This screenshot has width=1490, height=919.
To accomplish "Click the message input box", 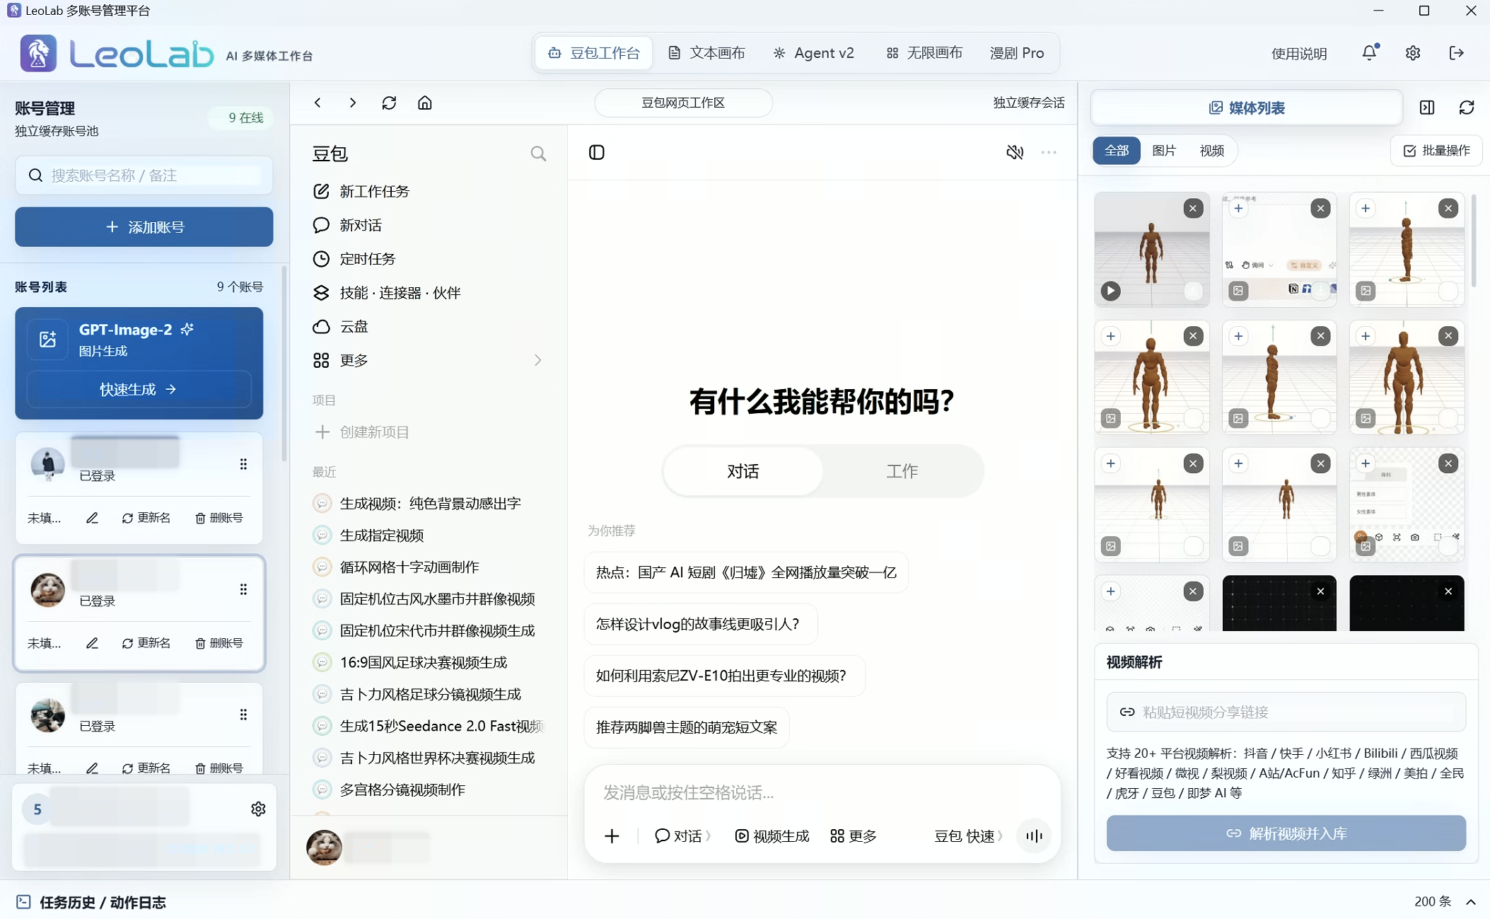I will [x=822, y=792].
